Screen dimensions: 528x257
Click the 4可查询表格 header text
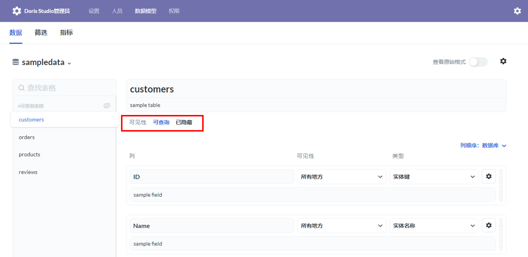31,106
